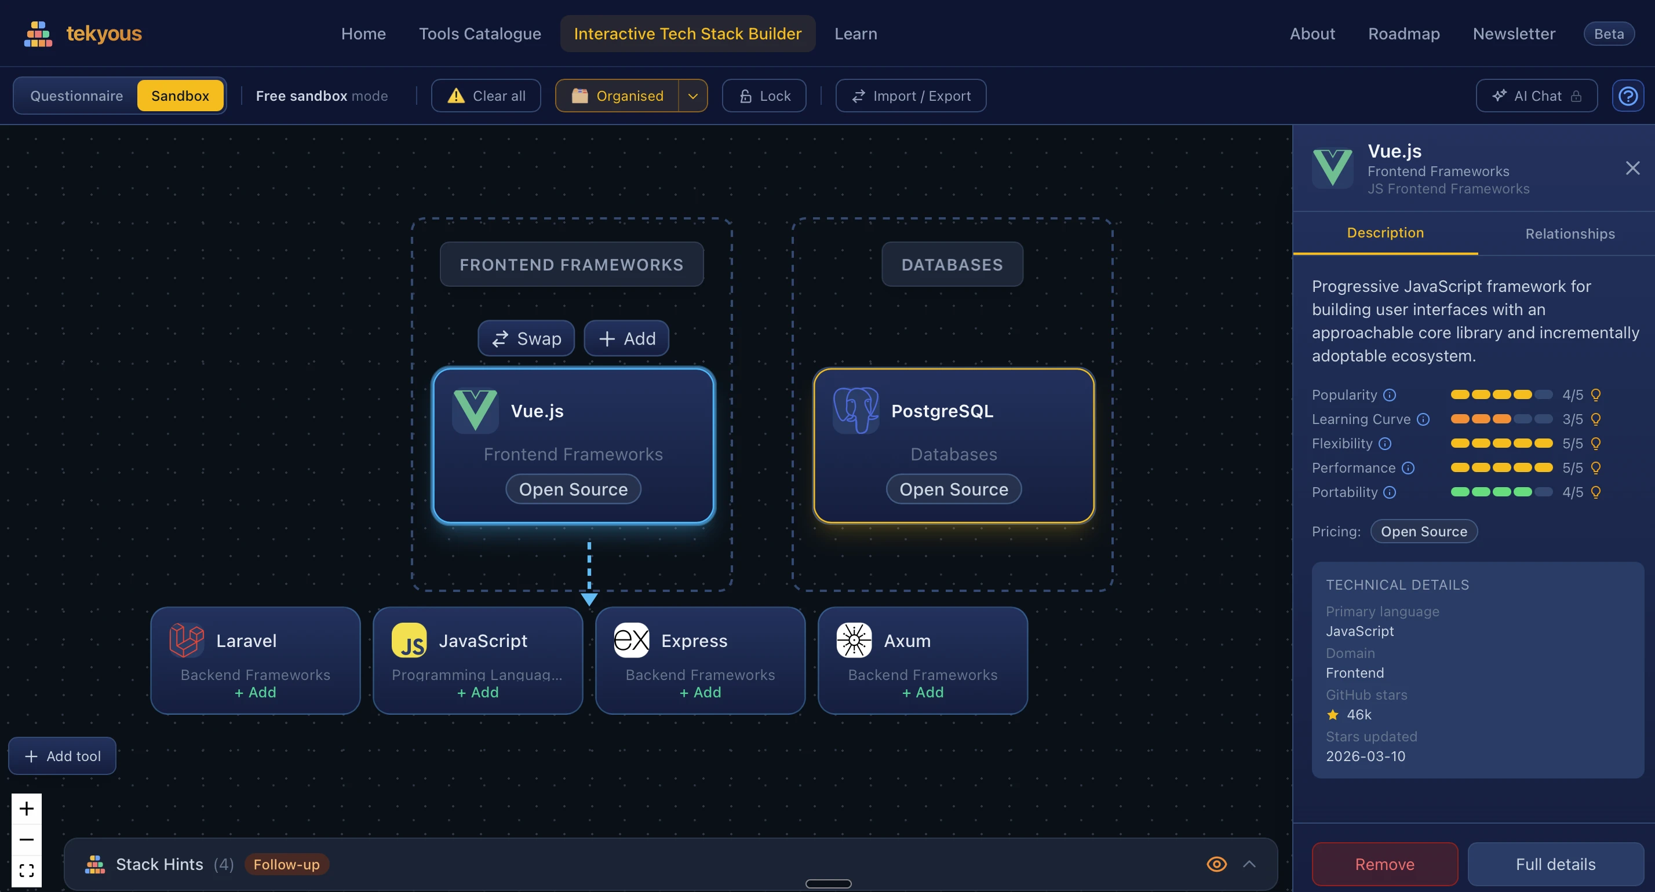Toggle Stack Hints visibility eye
Viewport: 1655px width, 892px height.
click(1216, 864)
